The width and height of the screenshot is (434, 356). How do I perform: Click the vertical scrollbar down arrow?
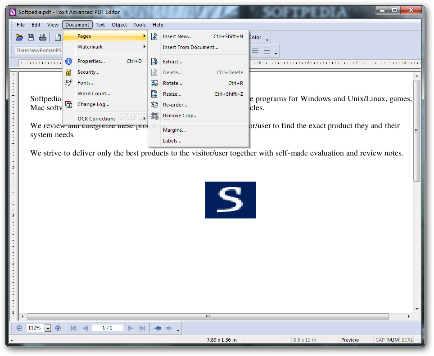coord(416,309)
